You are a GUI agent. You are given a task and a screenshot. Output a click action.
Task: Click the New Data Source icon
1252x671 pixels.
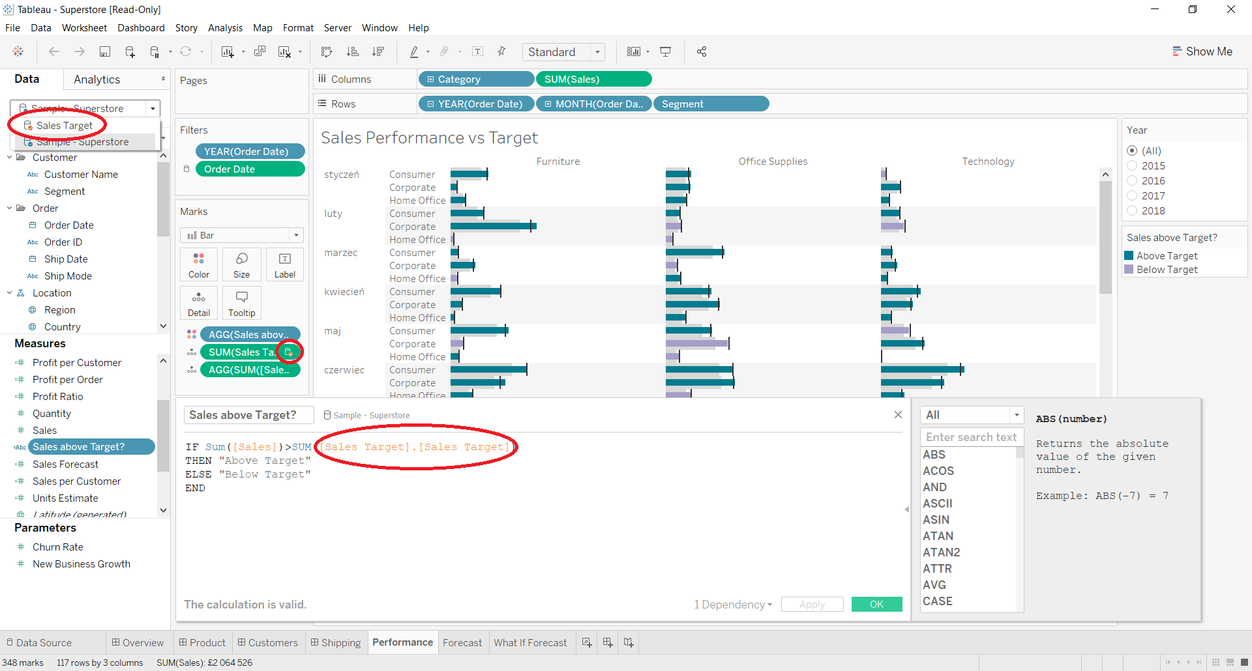[x=130, y=52]
